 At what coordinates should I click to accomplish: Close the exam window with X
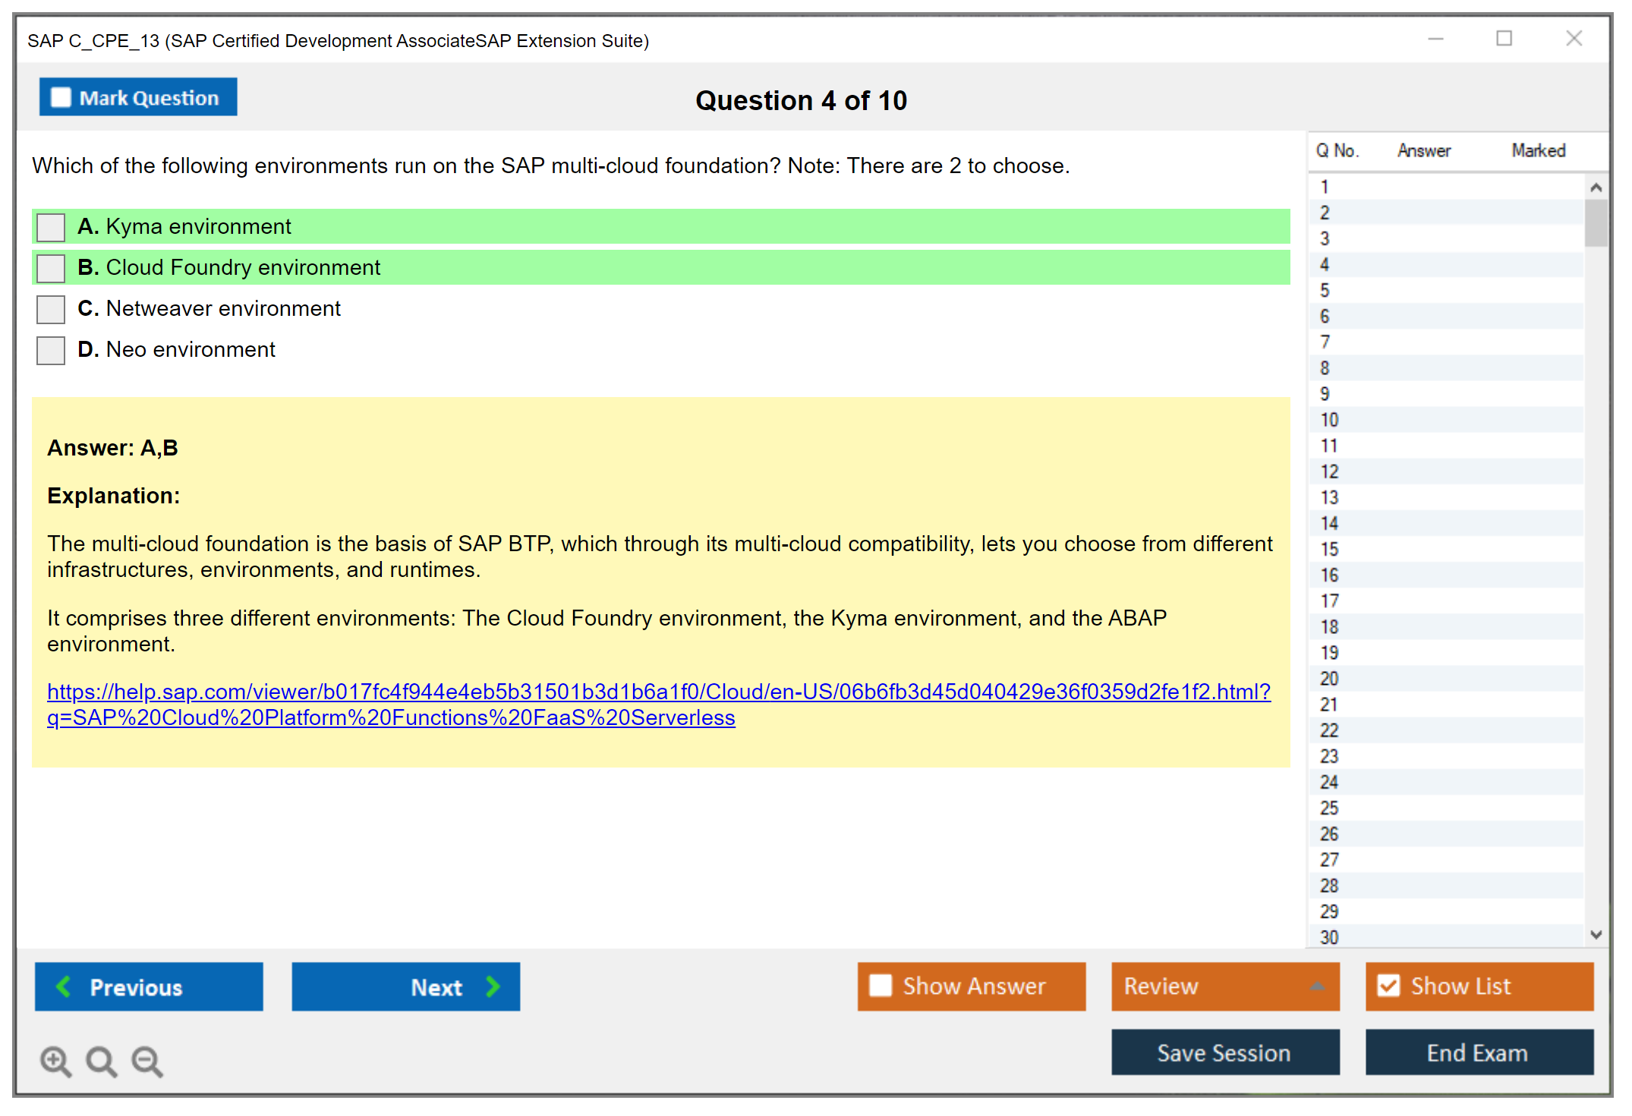tap(1574, 39)
